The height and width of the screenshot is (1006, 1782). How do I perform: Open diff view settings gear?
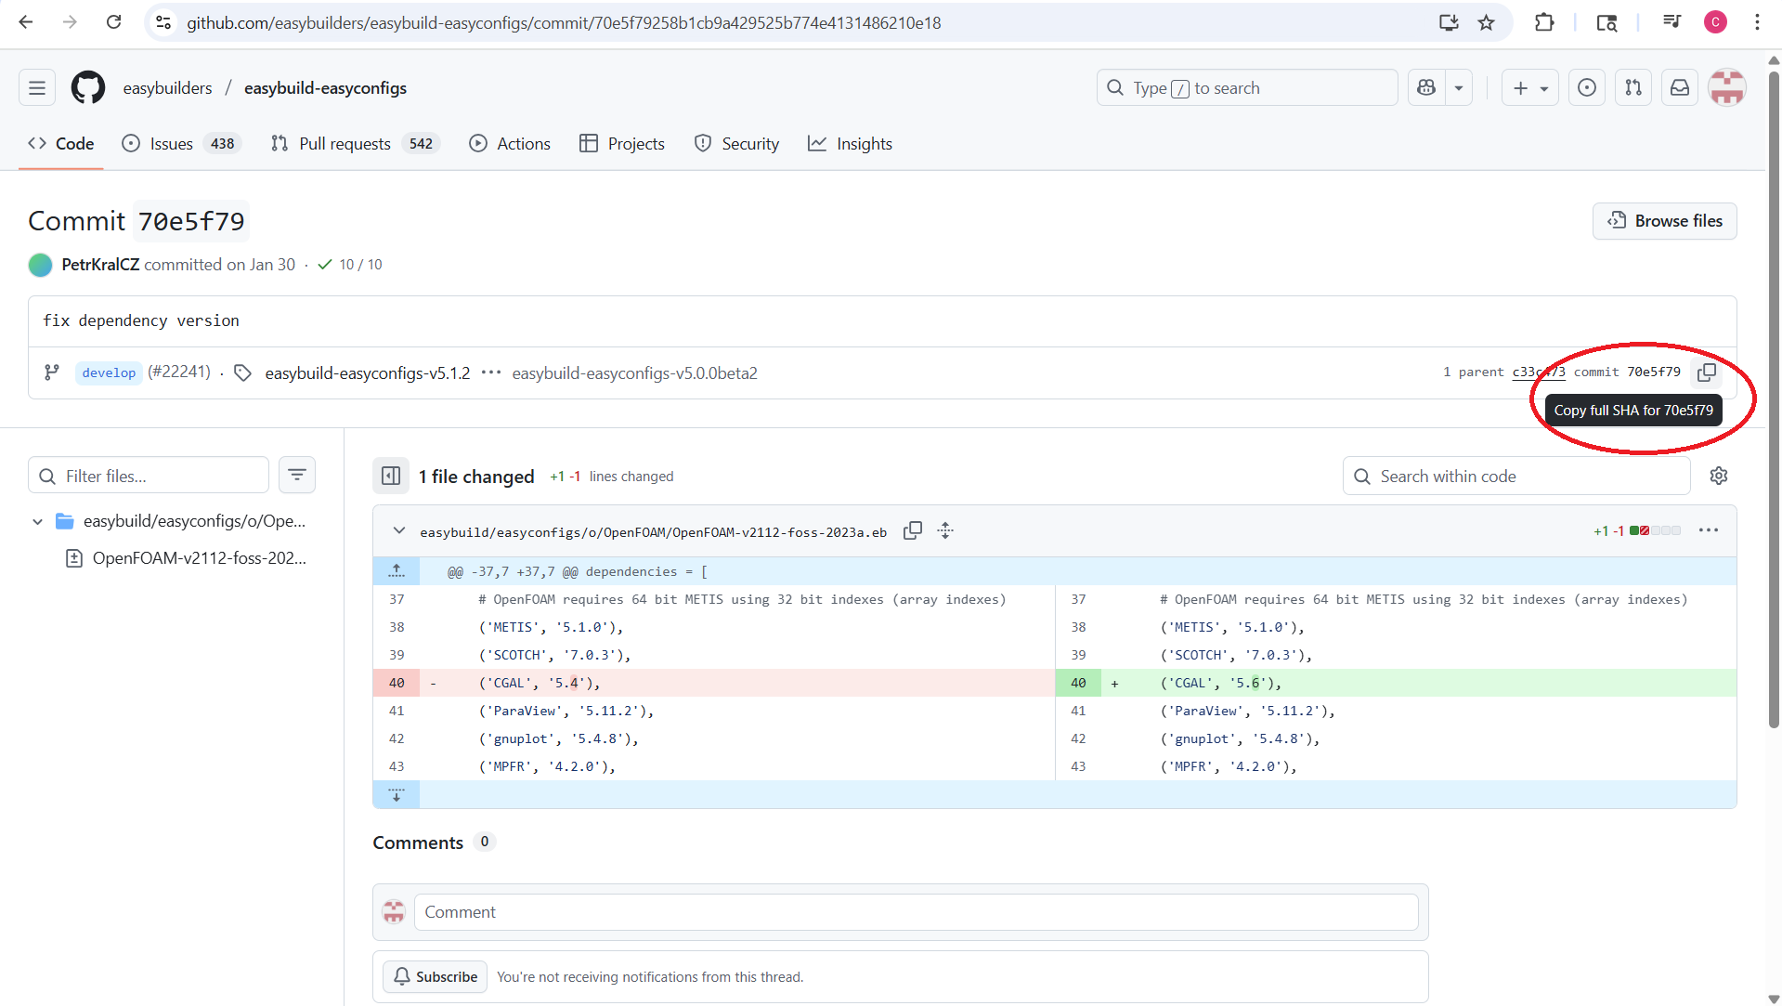point(1719,475)
